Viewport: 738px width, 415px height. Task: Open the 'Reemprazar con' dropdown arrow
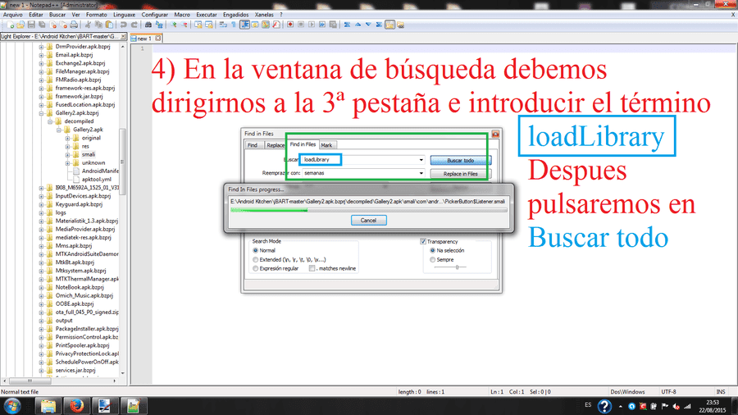421,173
